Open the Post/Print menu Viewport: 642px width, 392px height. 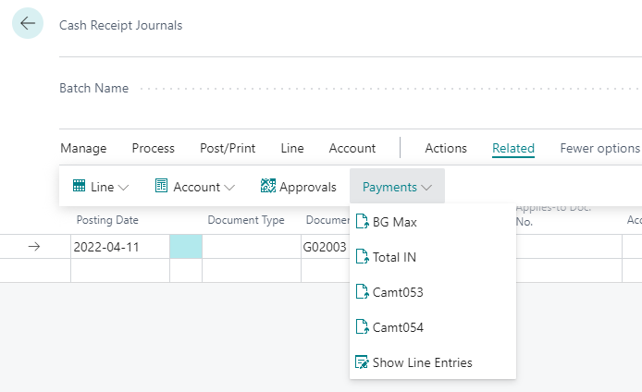coord(228,148)
